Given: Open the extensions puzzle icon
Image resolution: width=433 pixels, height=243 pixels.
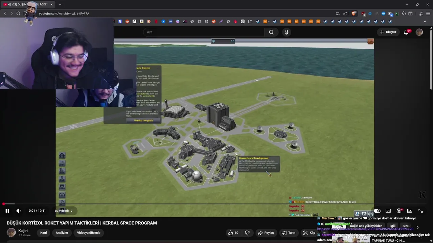Looking at the screenshot, I should [x=404, y=13].
